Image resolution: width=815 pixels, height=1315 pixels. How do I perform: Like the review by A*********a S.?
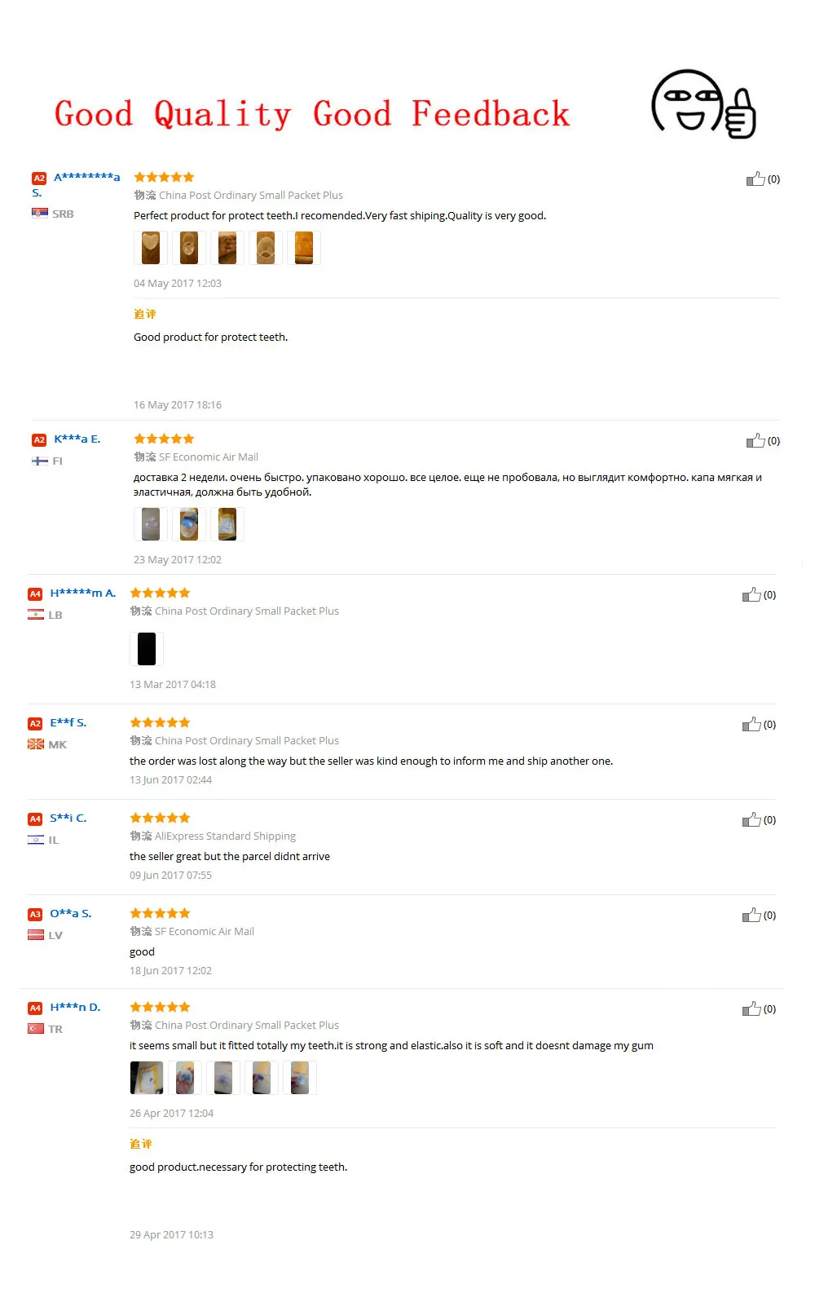pos(756,179)
